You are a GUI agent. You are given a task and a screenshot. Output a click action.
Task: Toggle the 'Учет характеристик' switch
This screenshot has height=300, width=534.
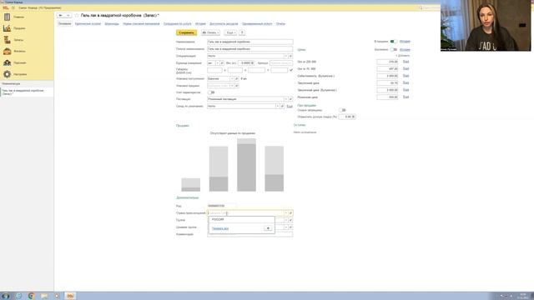click(x=211, y=92)
